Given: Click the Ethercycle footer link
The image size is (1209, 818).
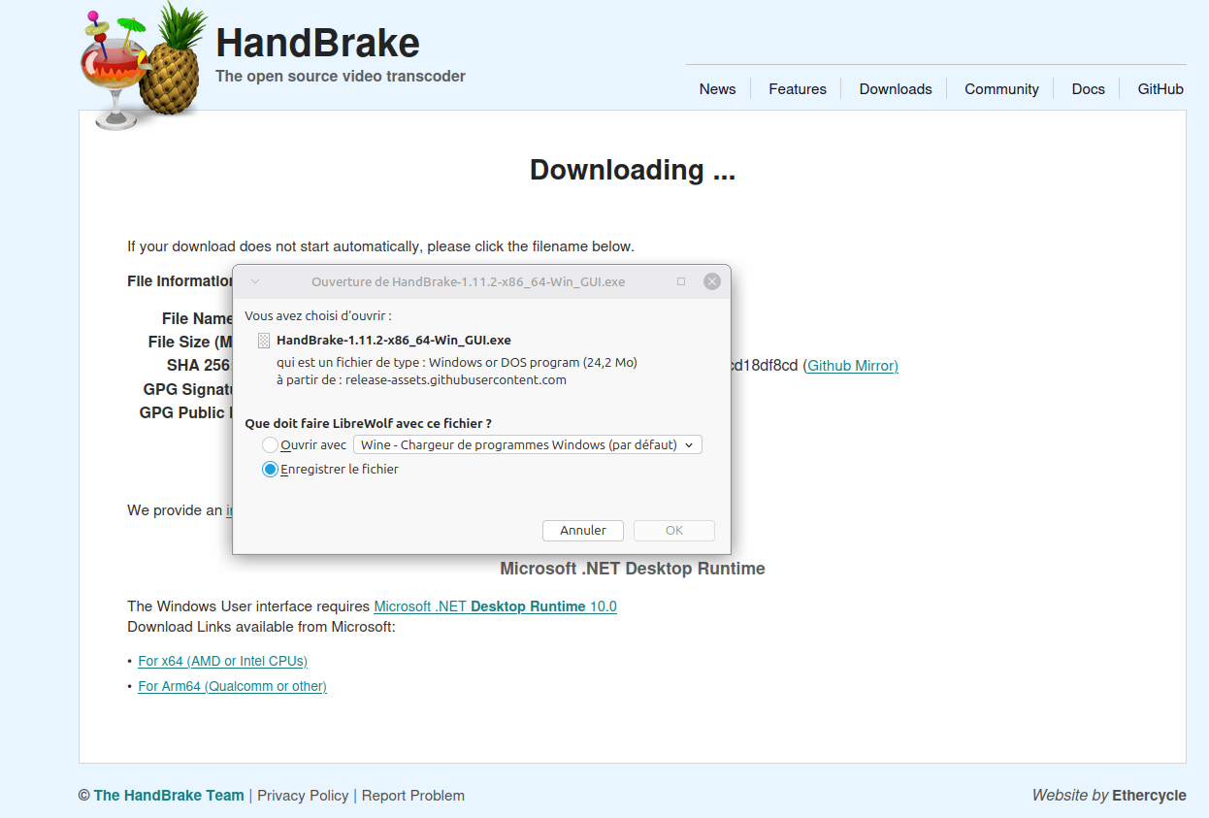Looking at the screenshot, I should coord(1149,795).
